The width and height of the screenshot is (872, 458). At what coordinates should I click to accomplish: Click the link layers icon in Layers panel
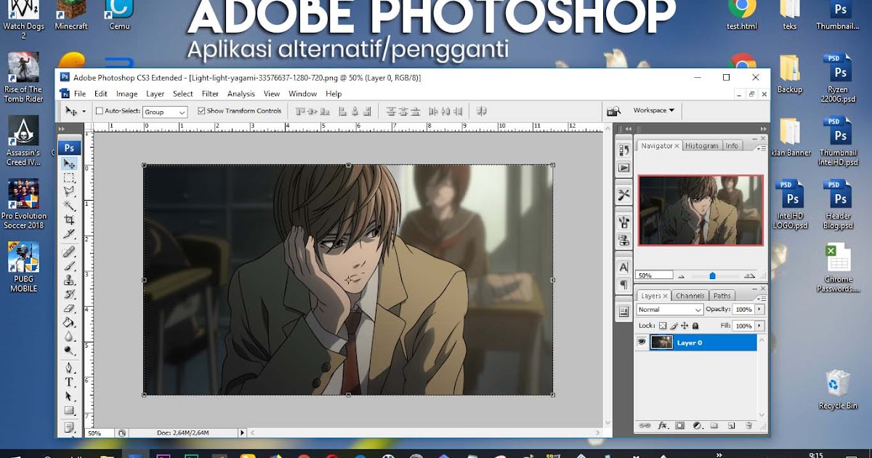pos(644,425)
